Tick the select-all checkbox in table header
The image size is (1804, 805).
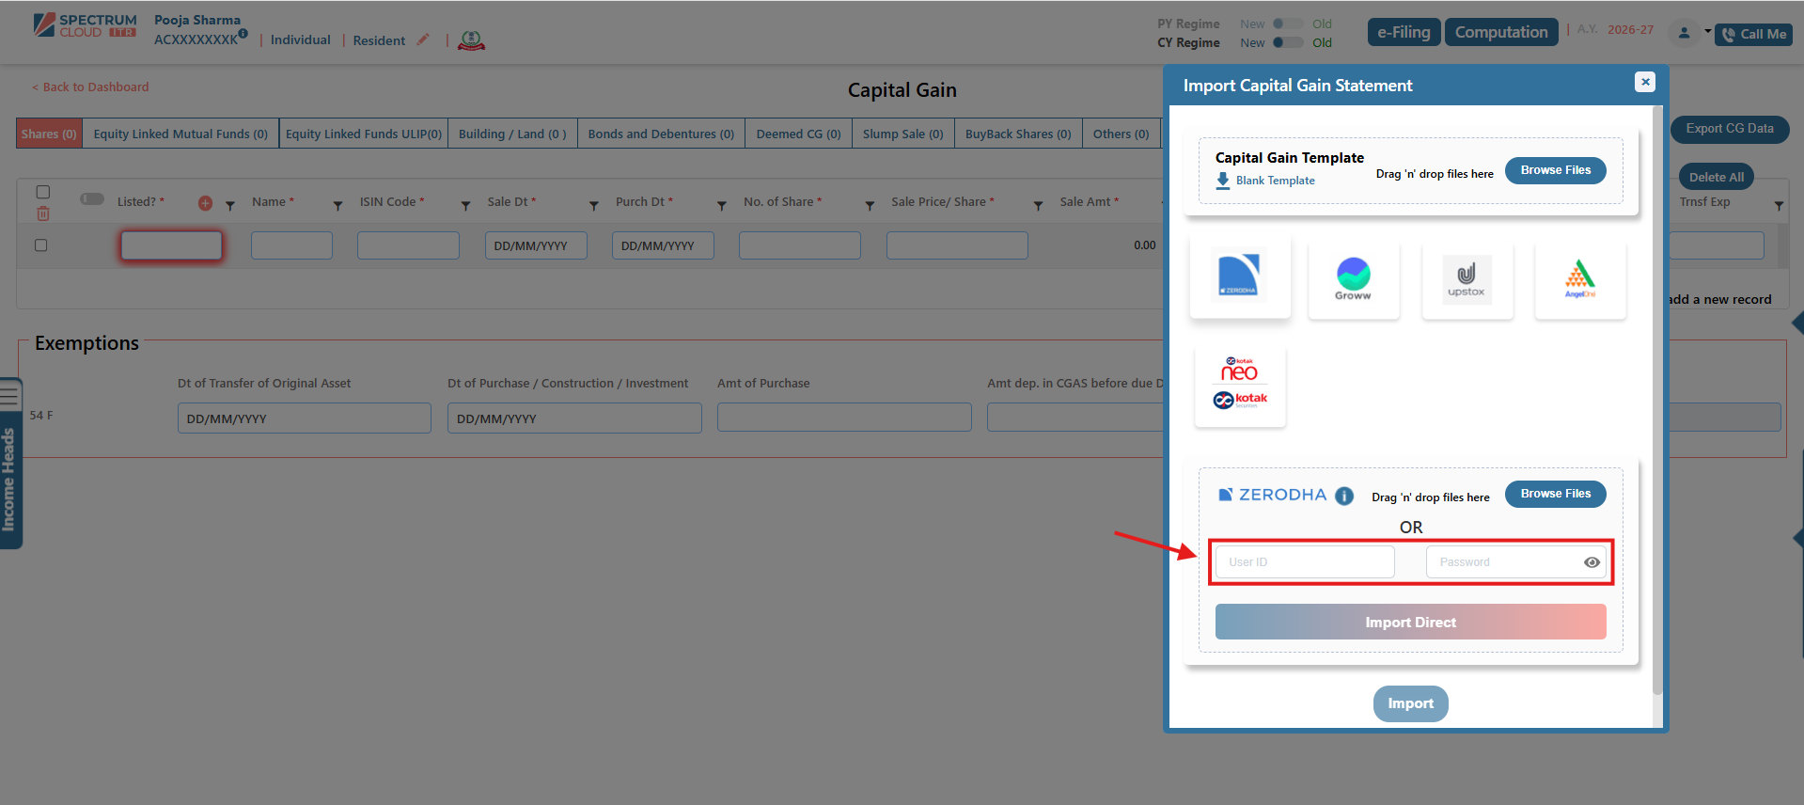click(x=43, y=192)
